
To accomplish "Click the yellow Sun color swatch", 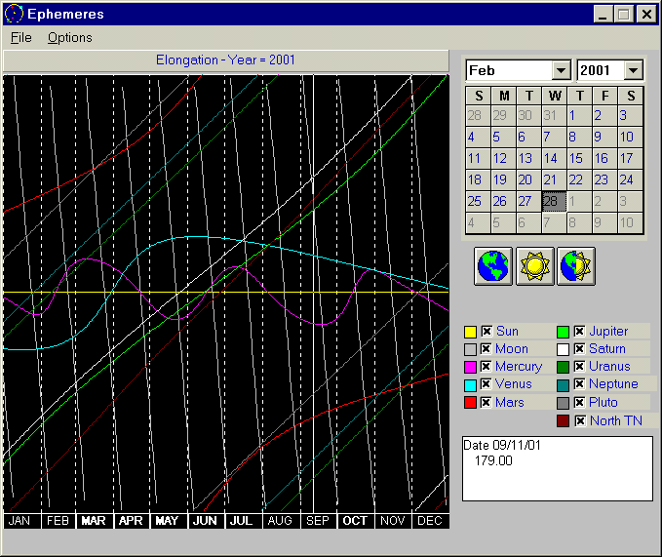I will (x=470, y=332).
